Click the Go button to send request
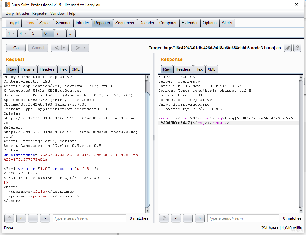 point(16,48)
